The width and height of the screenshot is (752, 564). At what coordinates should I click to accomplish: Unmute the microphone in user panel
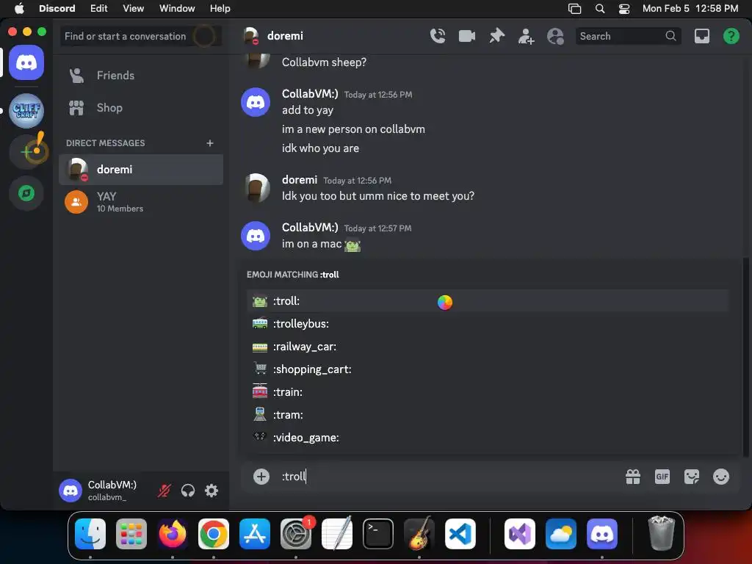[x=164, y=491]
